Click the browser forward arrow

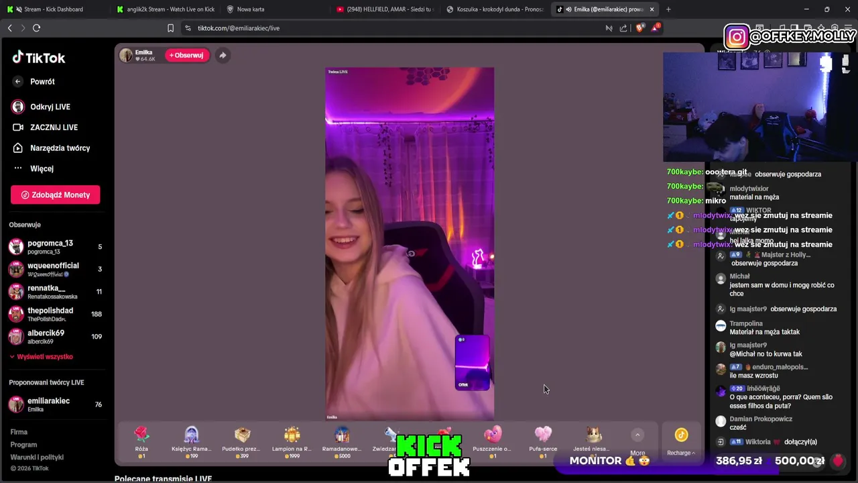pos(23,28)
